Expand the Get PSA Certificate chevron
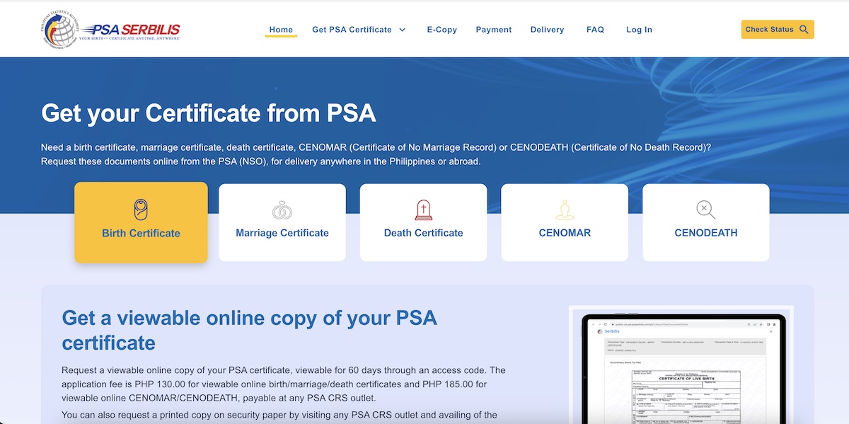 pos(403,30)
